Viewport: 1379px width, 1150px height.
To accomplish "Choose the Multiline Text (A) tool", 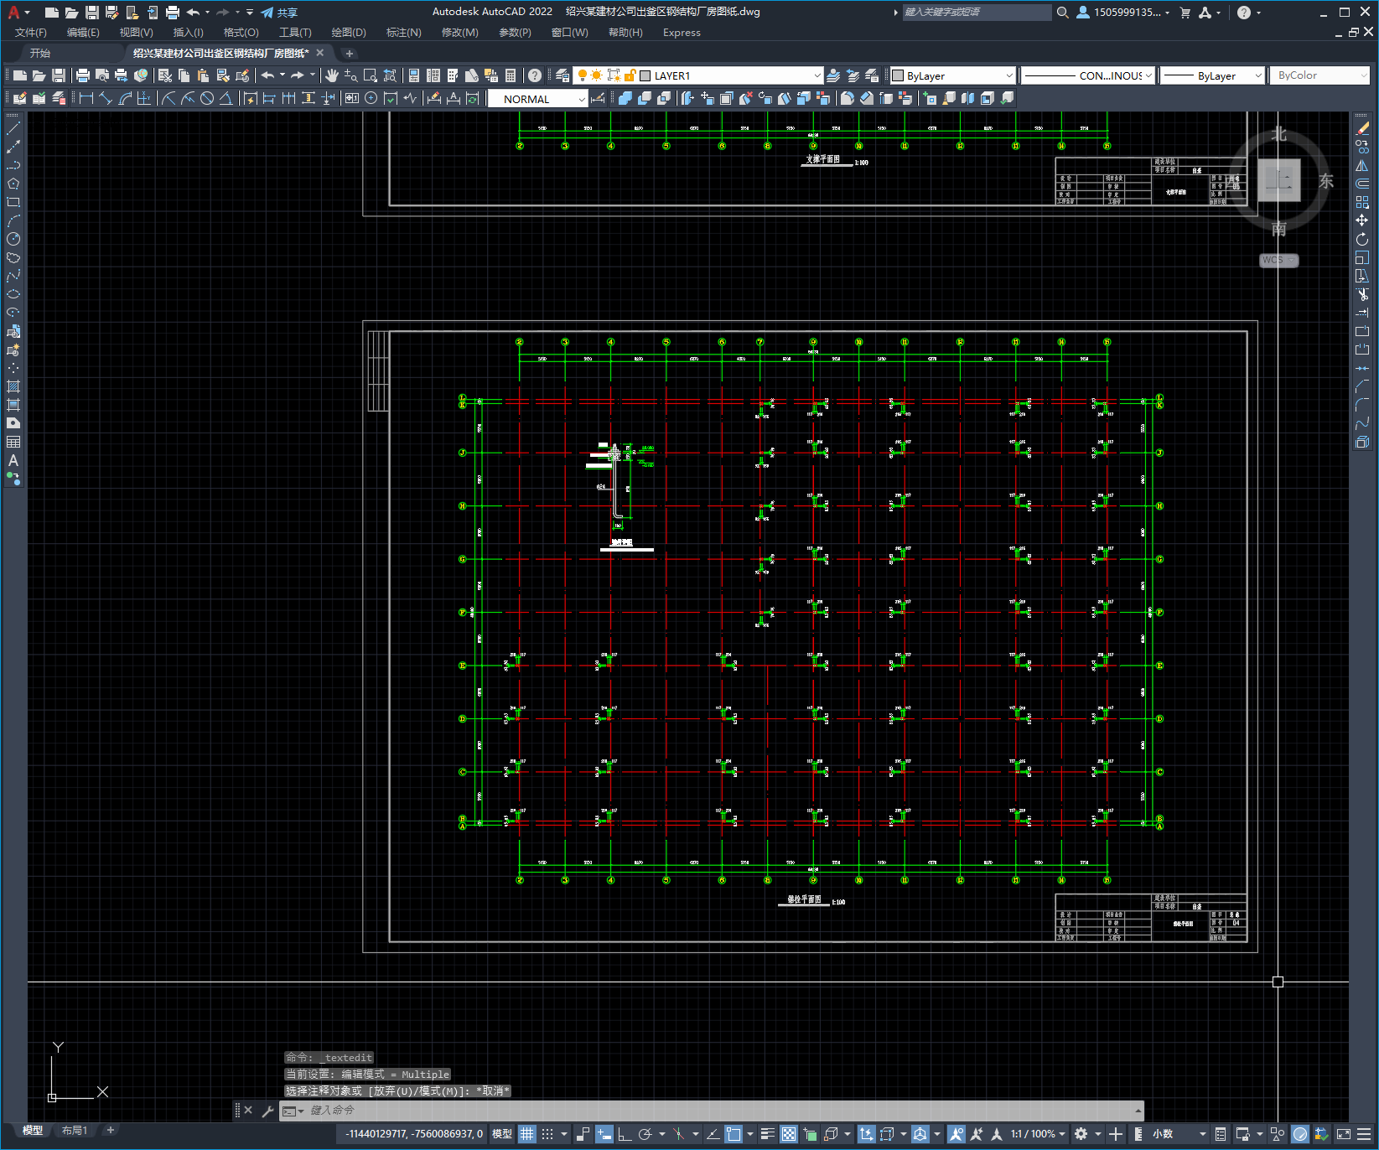I will tap(13, 460).
